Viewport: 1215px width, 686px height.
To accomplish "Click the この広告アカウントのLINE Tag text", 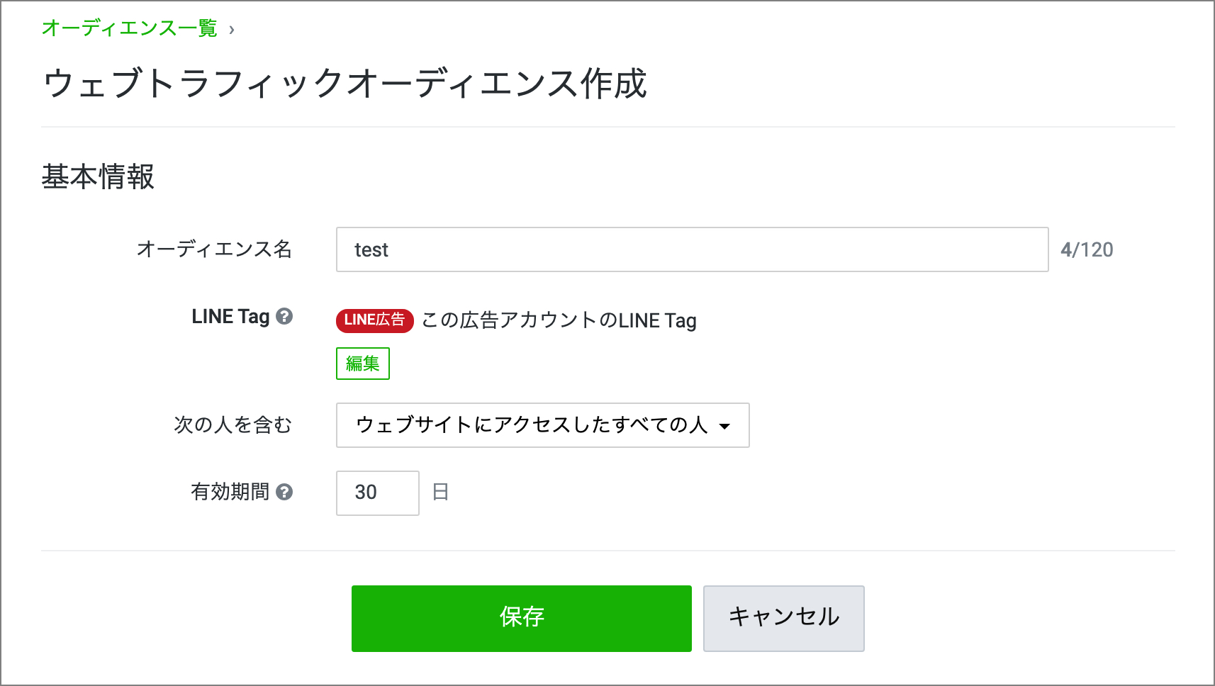I will click(x=559, y=320).
